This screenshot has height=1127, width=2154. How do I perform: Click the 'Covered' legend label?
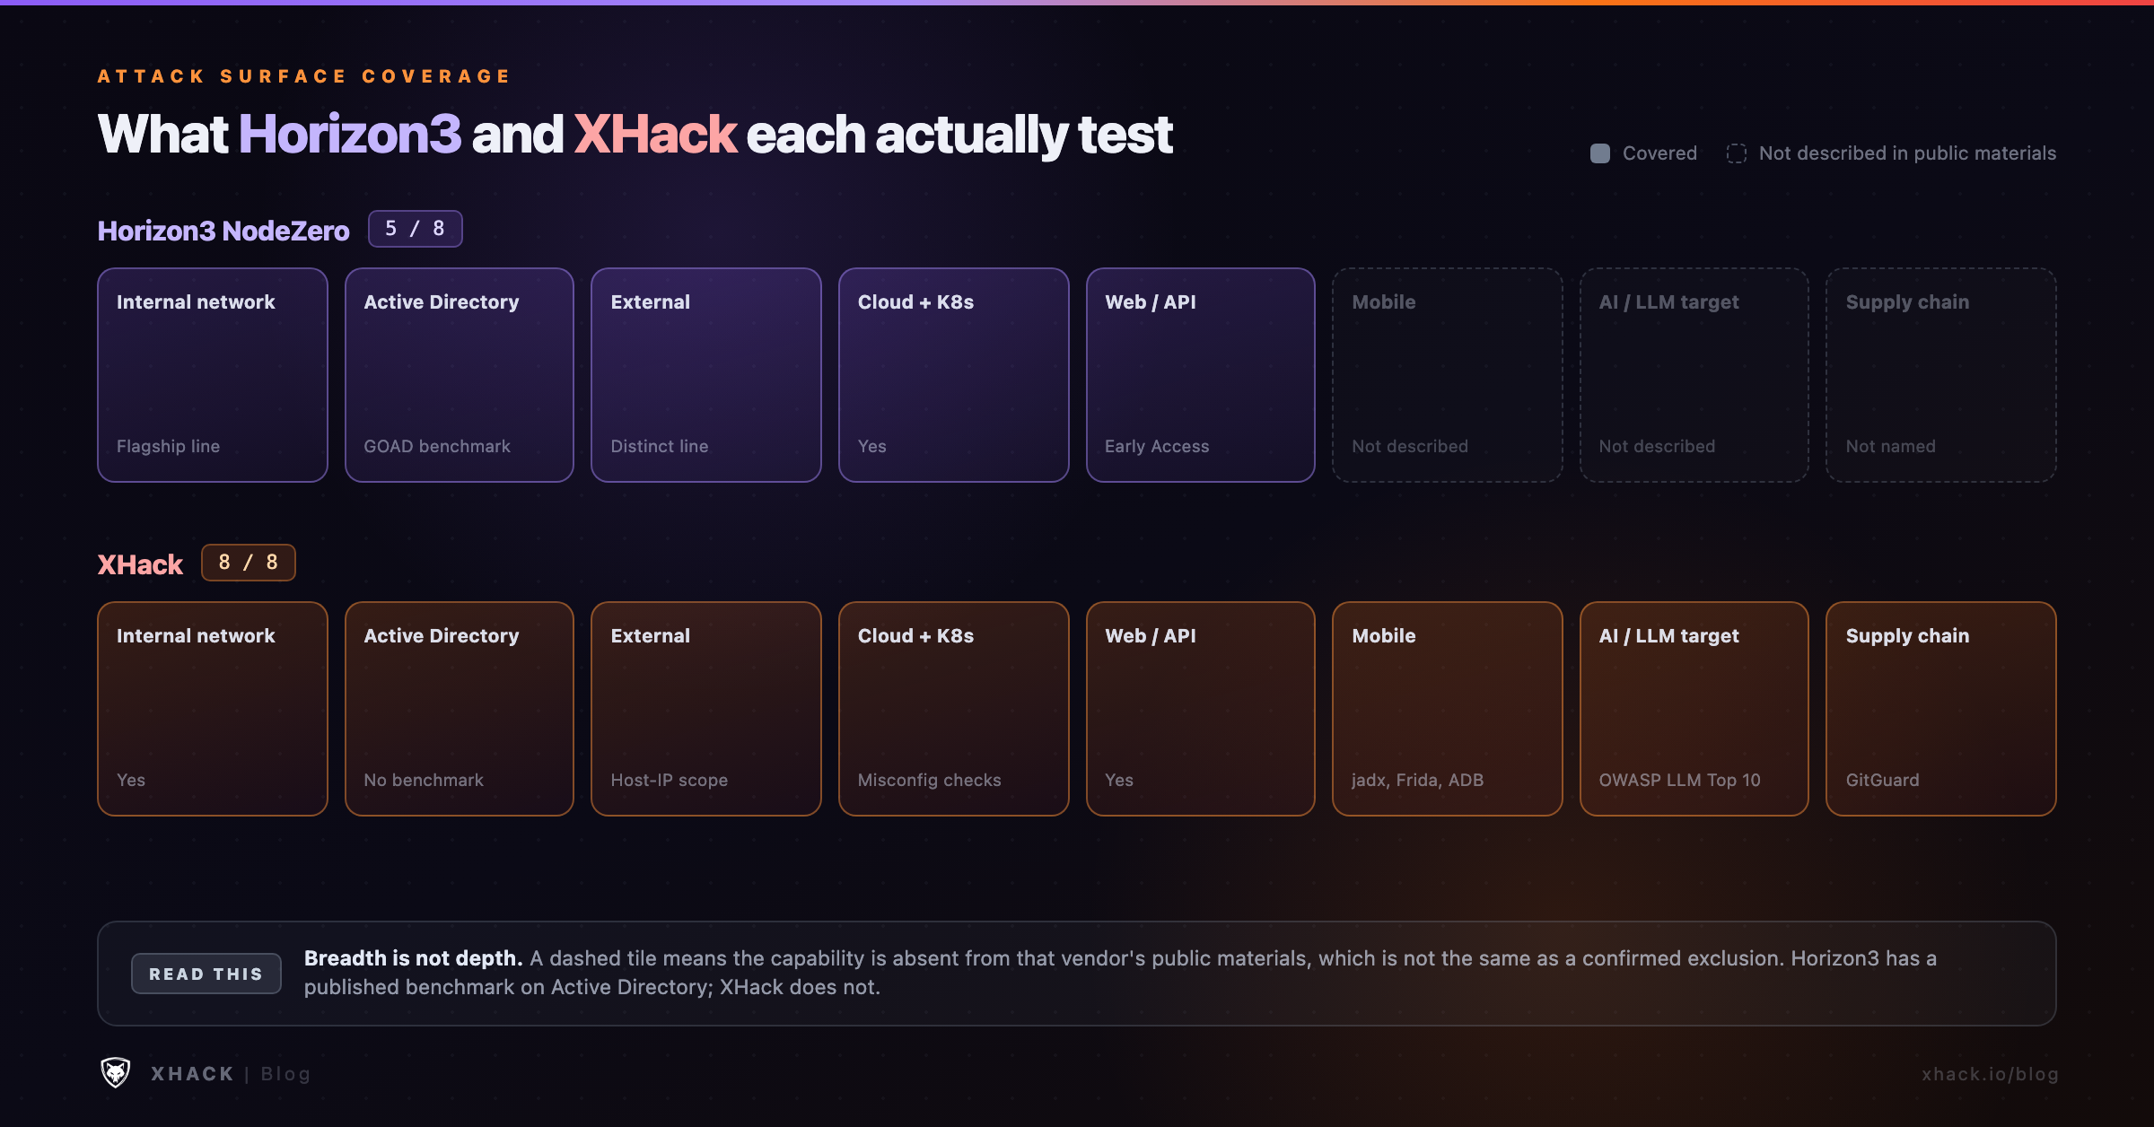pyautogui.click(x=1659, y=153)
